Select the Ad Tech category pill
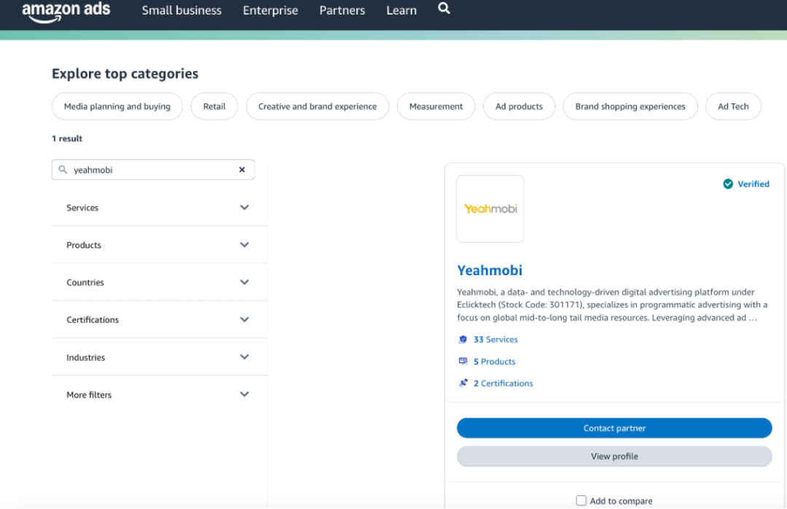 coord(733,106)
